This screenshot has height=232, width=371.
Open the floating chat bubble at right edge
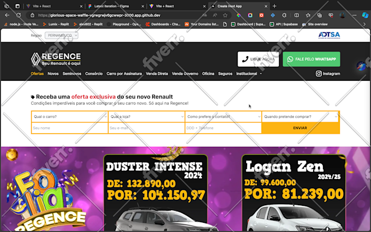(361, 66)
